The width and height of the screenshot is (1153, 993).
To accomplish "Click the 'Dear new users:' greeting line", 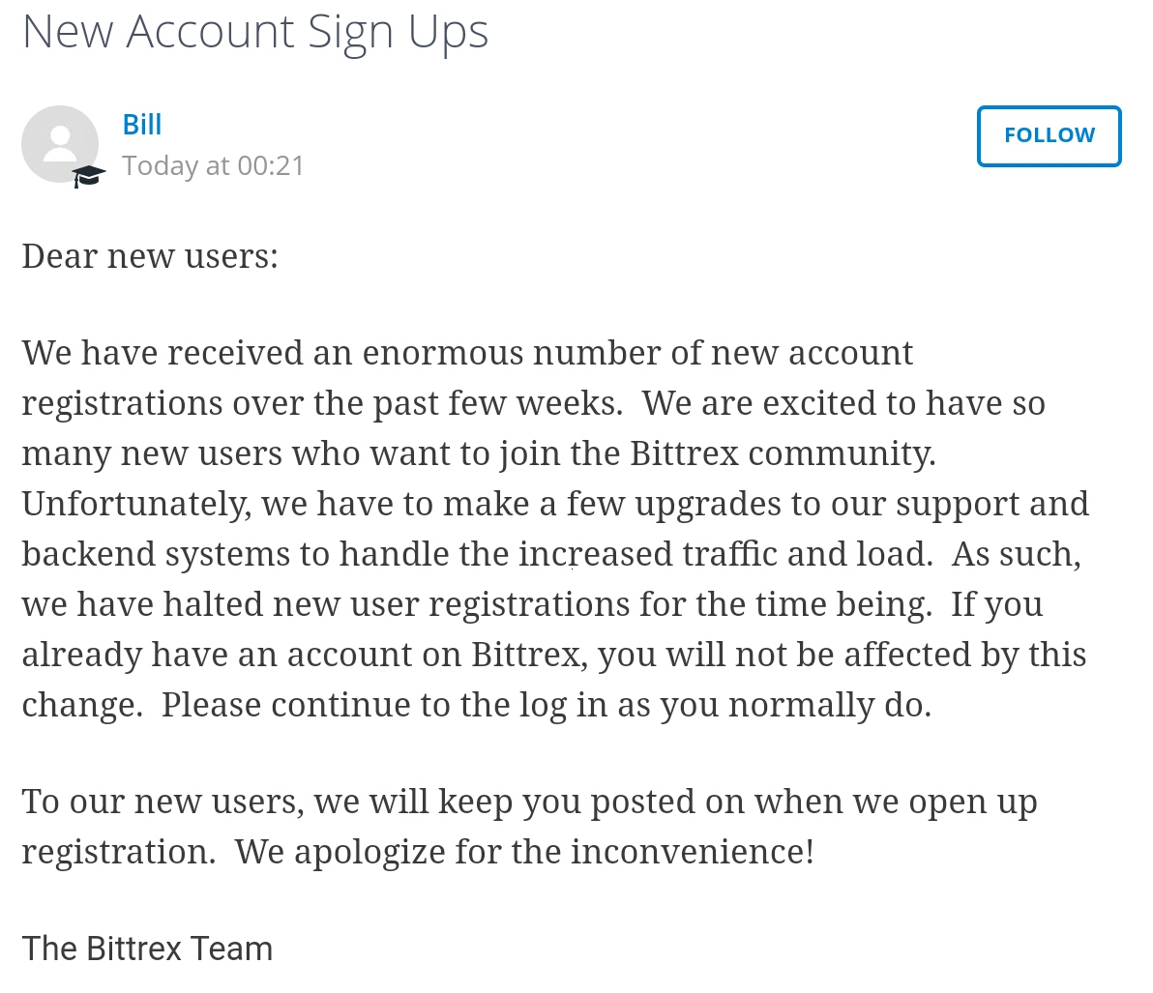I will pos(150,256).
